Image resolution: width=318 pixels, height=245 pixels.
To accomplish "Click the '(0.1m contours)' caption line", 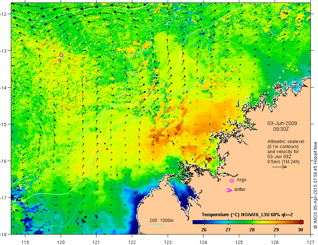I will click(283, 147).
